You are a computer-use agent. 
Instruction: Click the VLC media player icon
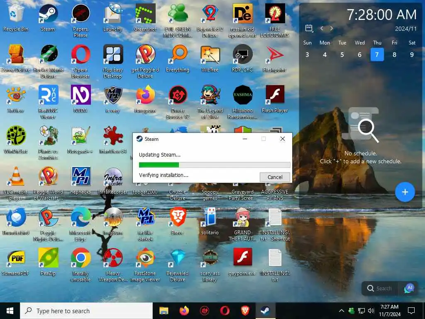[16, 176]
